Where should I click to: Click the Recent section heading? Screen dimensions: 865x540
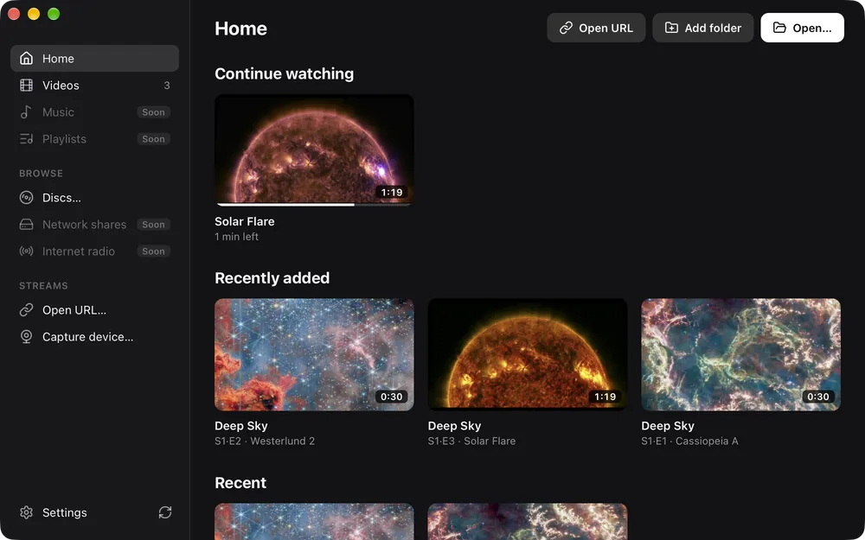coord(240,483)
